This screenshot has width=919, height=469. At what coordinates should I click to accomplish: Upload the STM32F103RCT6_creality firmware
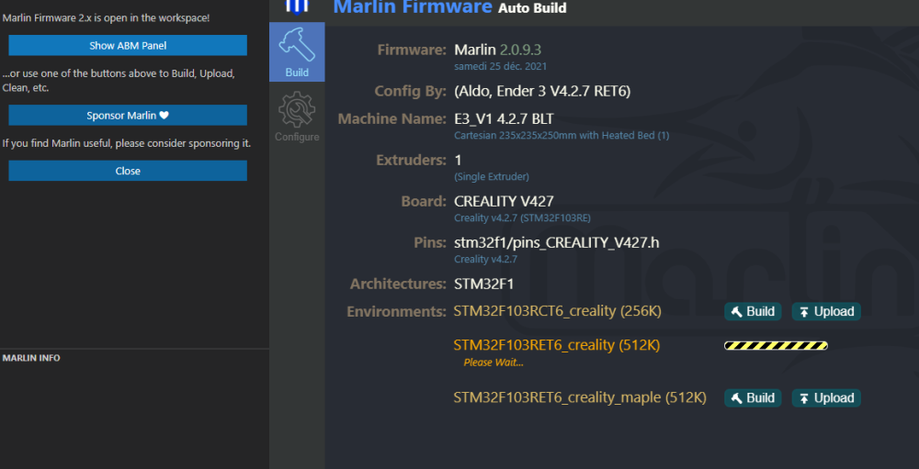(x=826, y=311)
